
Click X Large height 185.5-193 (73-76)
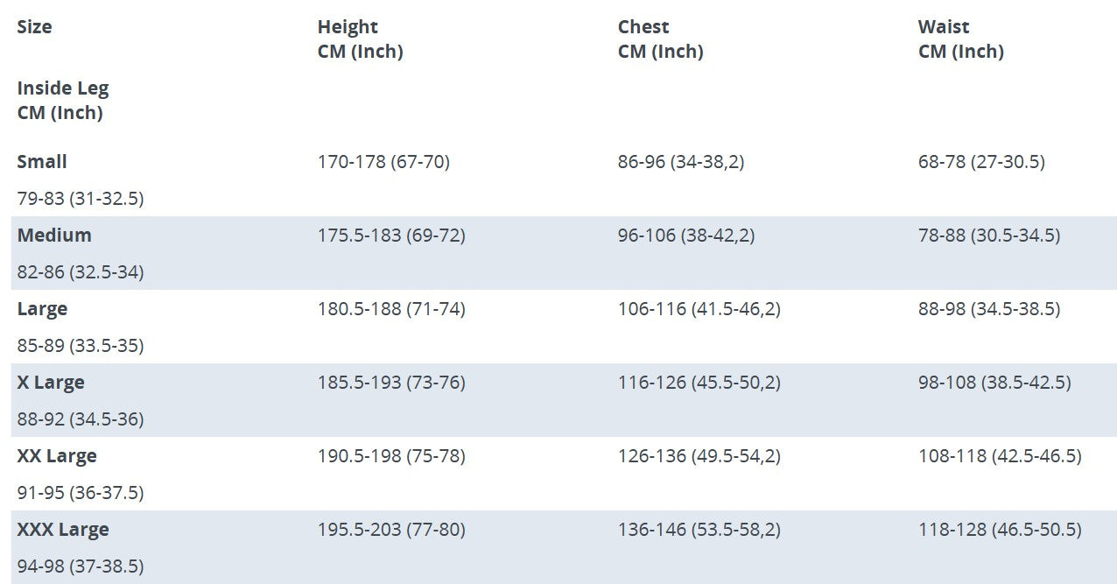[x=391, y=383]
